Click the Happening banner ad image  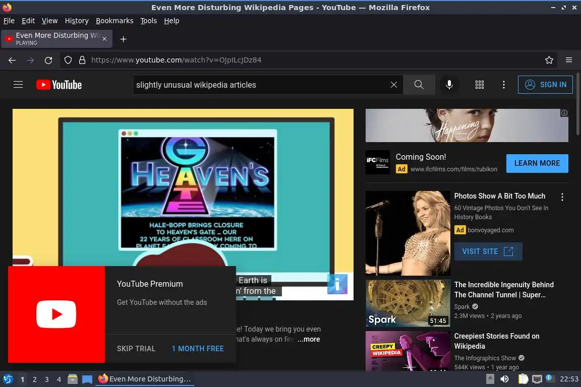coord(467,125)
